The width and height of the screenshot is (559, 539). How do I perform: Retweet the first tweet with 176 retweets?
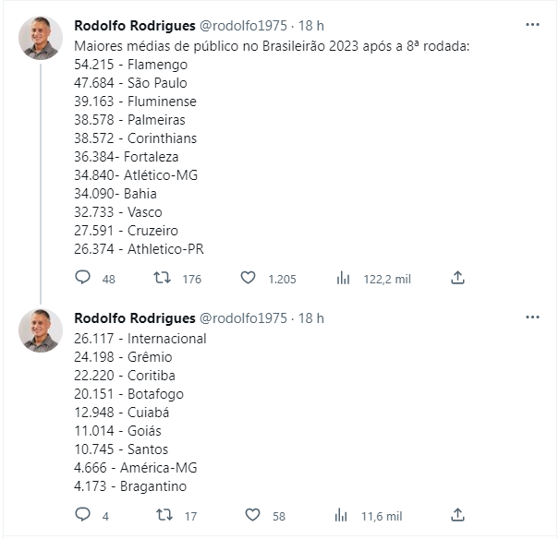click(x=162, y=277)
